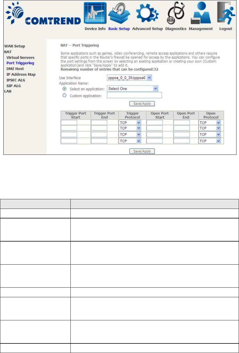The height and width of the screenshot is (353, 239).
Task: Click third row Trigger Port End field
Action: (x=99, y=135)
